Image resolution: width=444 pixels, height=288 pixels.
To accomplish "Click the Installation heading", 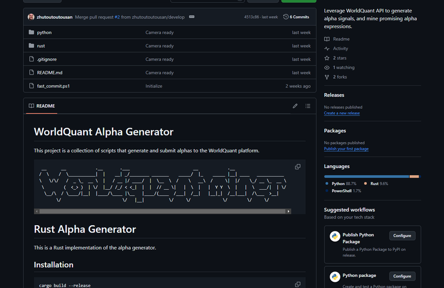I will tap(53, 265).
